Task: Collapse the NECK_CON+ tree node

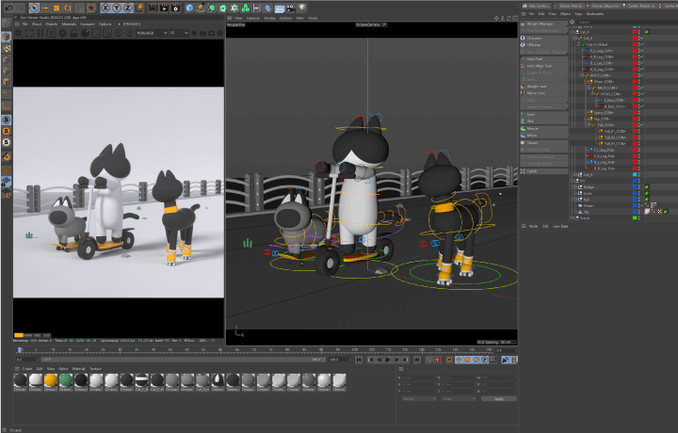Action: click(589, 88)
